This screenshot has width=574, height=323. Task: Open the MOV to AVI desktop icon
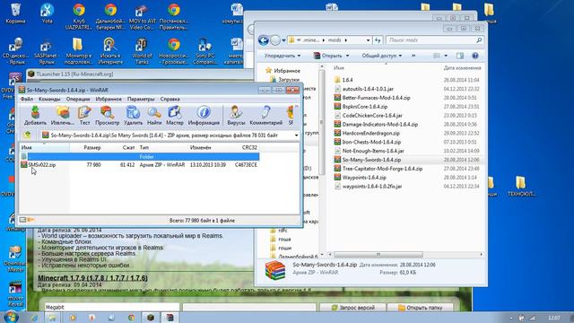point(142,17)
